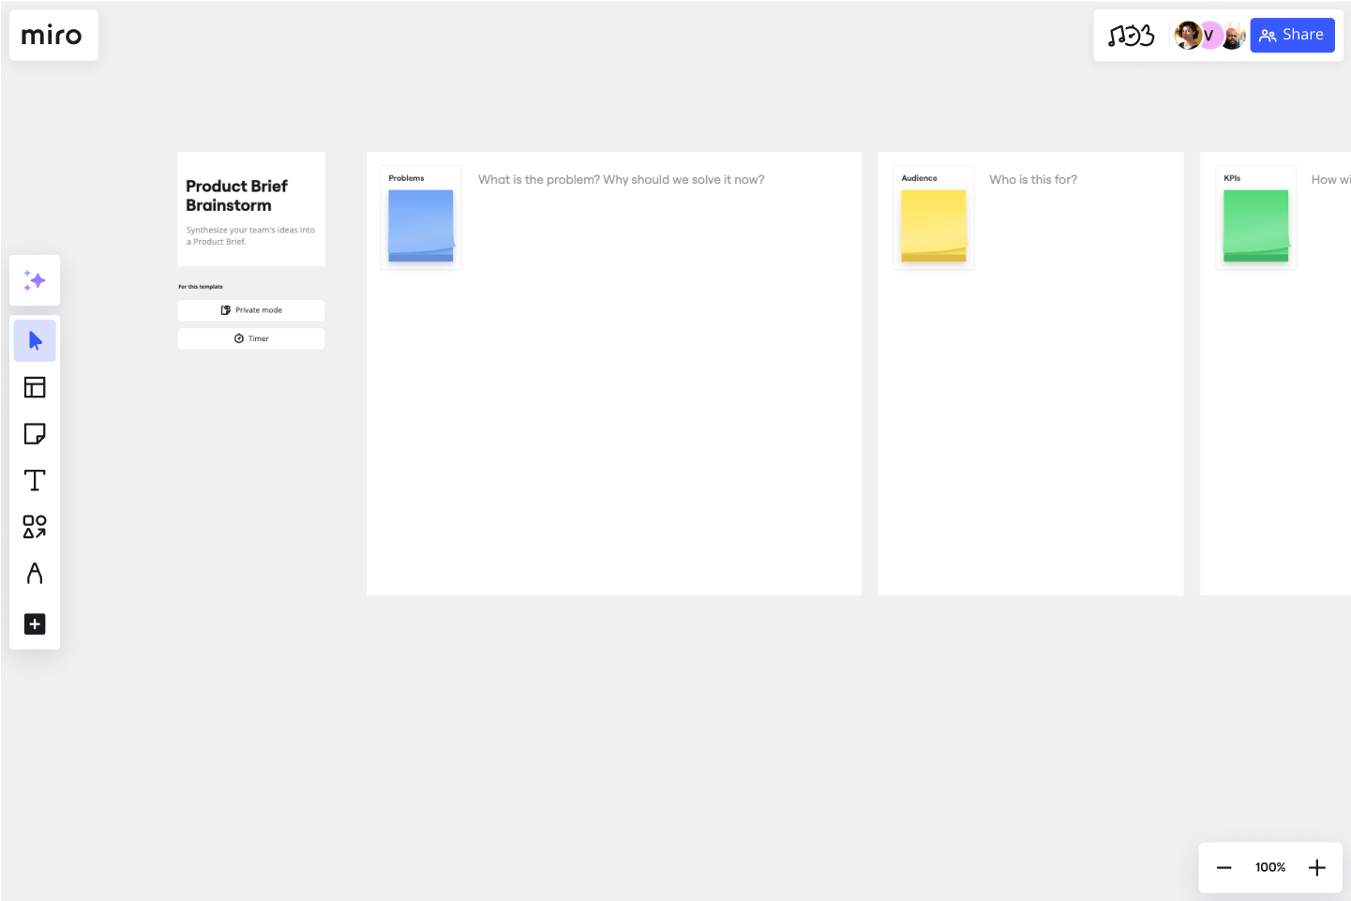Viewport: 1351px width, 901px height.
Task: Open more tools with the plus icon
Action: coord(35,623)
